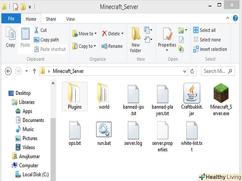
Task: Click the Minecraft_Server address bar path
Action: 68,71
